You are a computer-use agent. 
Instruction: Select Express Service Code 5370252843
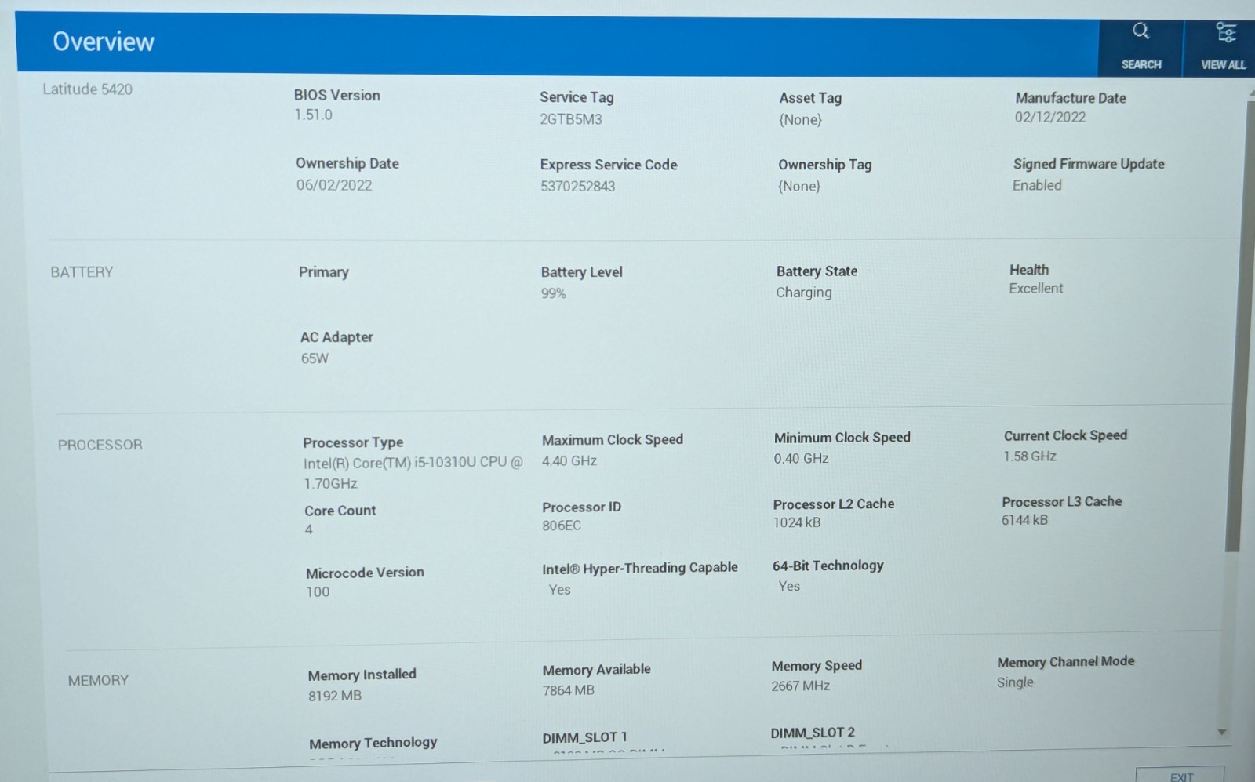coord(577,186)
